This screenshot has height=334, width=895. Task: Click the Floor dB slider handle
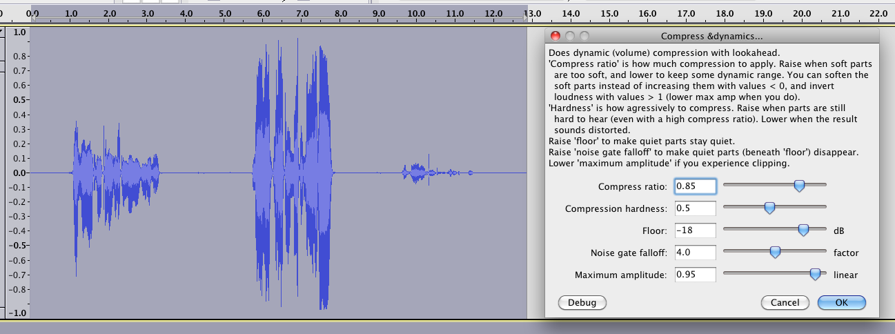(x=803, y=230)
